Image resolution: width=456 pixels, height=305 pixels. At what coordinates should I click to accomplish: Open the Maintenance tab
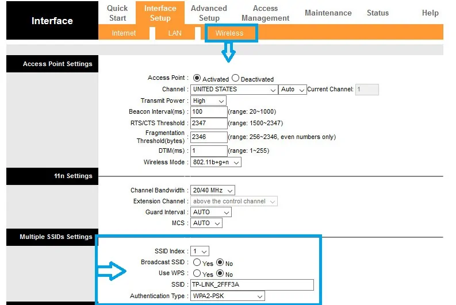328,13
